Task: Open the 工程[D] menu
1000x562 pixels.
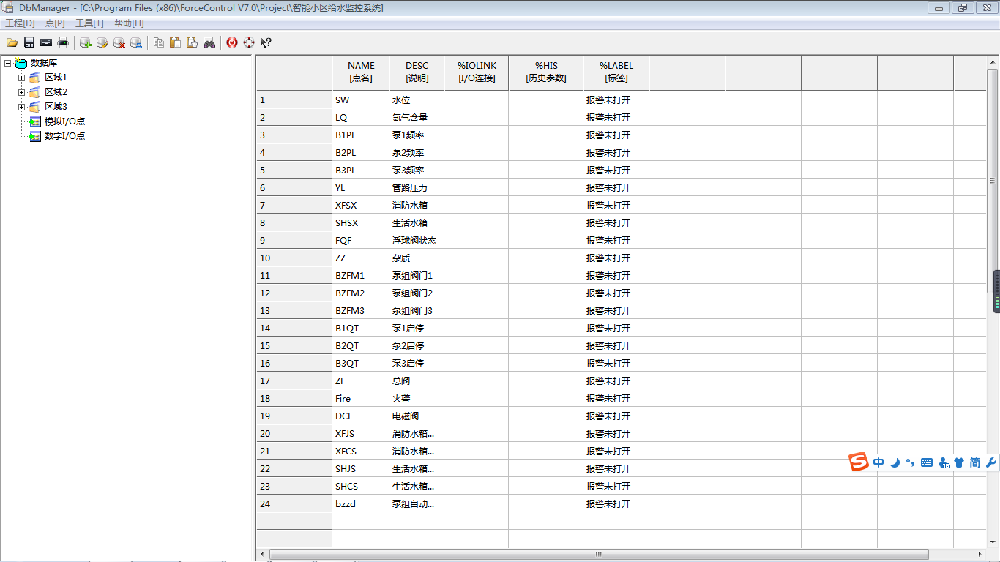Action: point(20,23)
